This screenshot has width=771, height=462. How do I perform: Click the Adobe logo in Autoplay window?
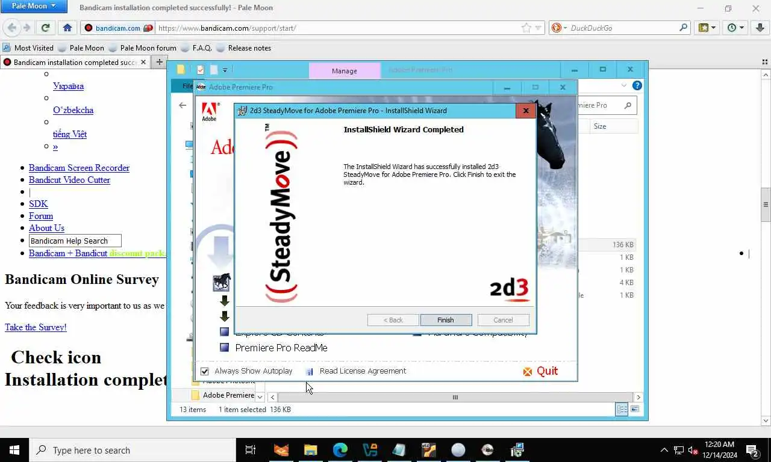pos(209,112)
